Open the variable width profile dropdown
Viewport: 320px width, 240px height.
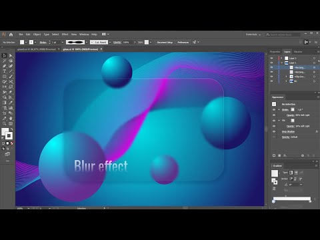[x=87, y=42]
